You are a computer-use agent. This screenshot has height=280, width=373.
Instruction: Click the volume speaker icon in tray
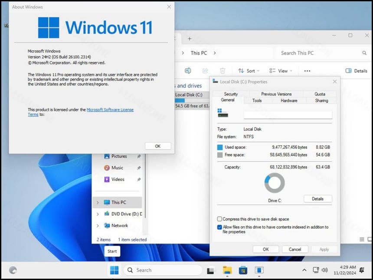click(x=324, y=270)
